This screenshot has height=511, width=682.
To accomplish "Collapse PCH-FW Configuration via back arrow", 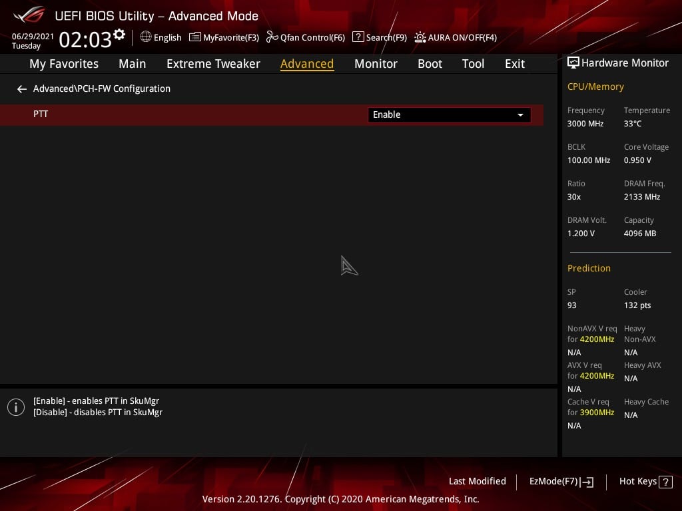I will tap(21, 88).
